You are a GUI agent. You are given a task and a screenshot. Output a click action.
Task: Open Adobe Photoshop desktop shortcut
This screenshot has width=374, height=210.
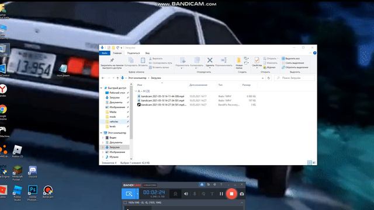coord(33,193)
